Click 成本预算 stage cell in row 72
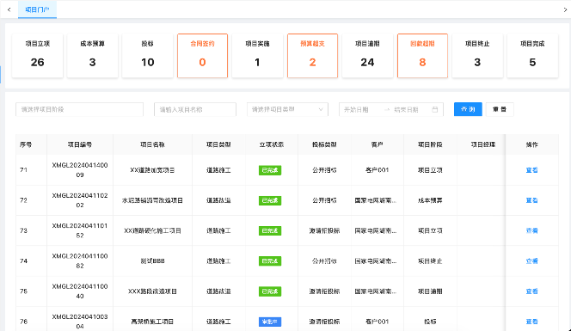Screen dimensions: 571x331 point(430,200)
